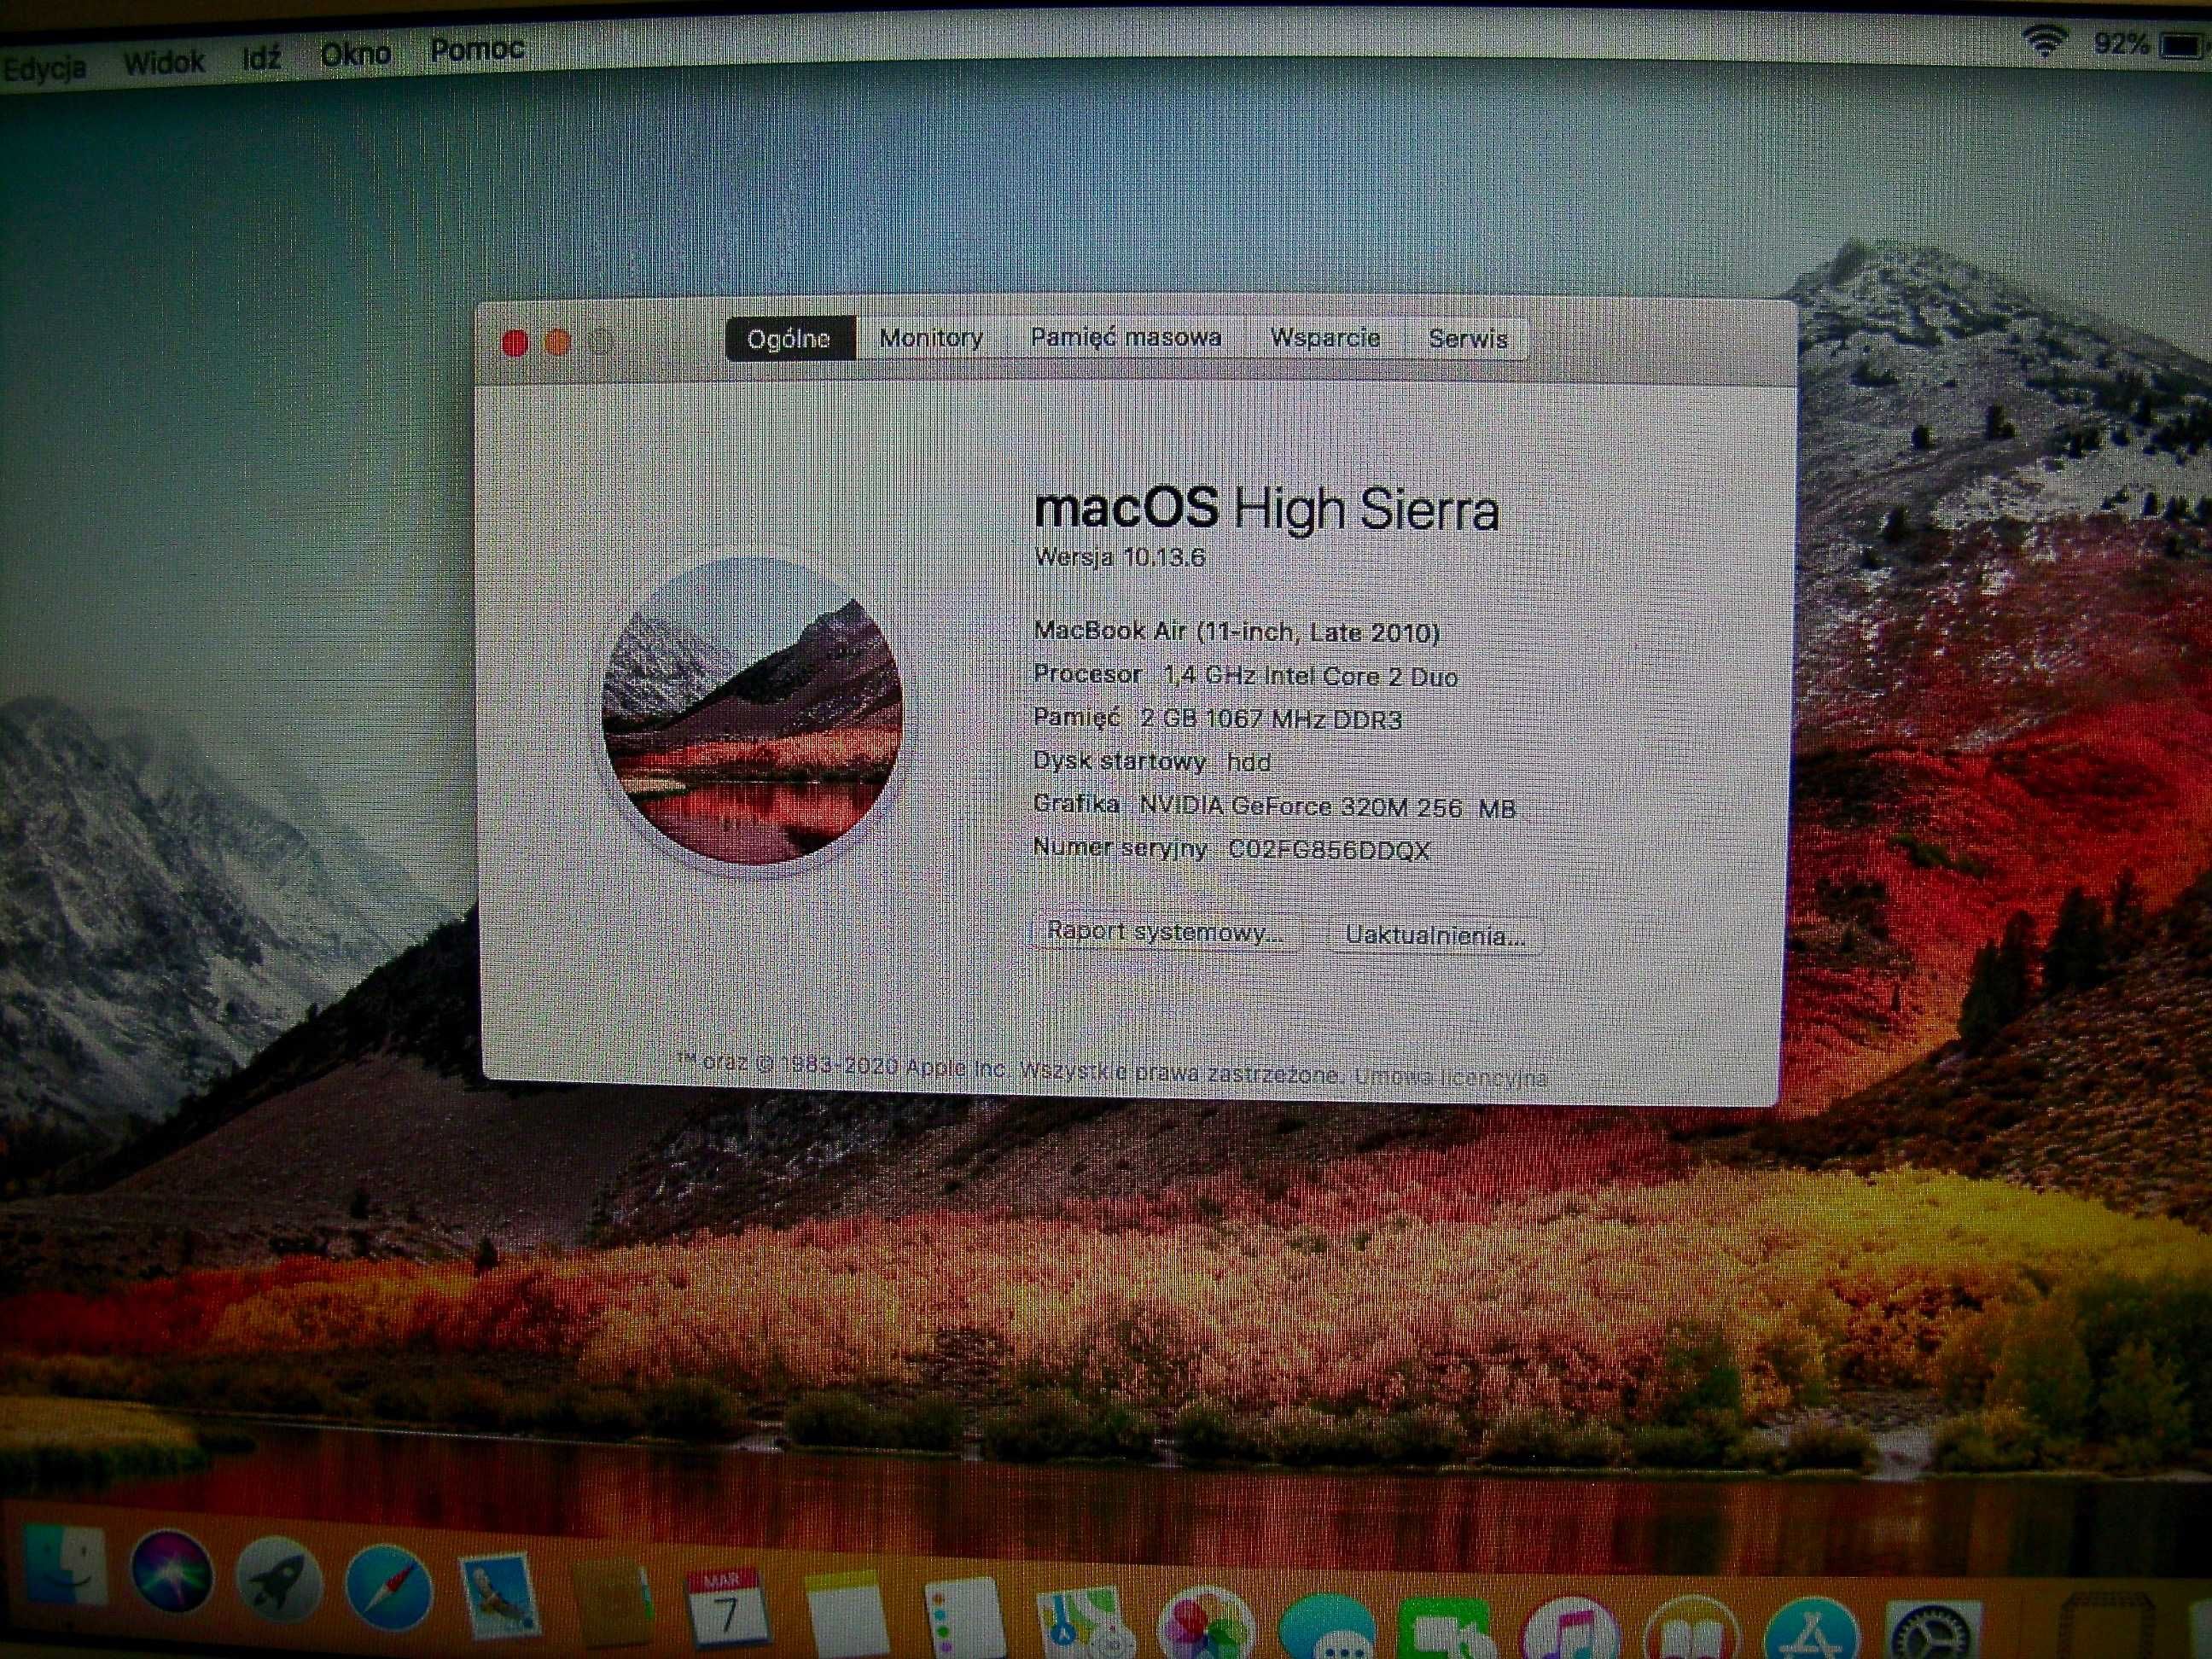Click the macOS High Sierra title
2212x1659 pixels.
point(1266,509)
